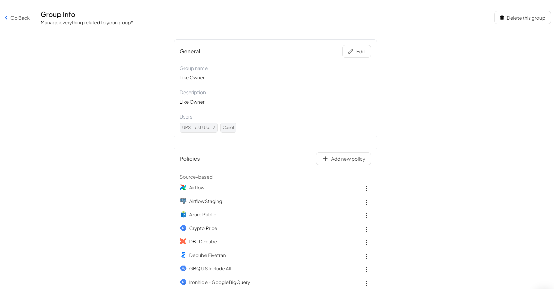Open three-dot menu for Decube Fivetran
This screenshot has width=554, height=289.
[366, 256]
